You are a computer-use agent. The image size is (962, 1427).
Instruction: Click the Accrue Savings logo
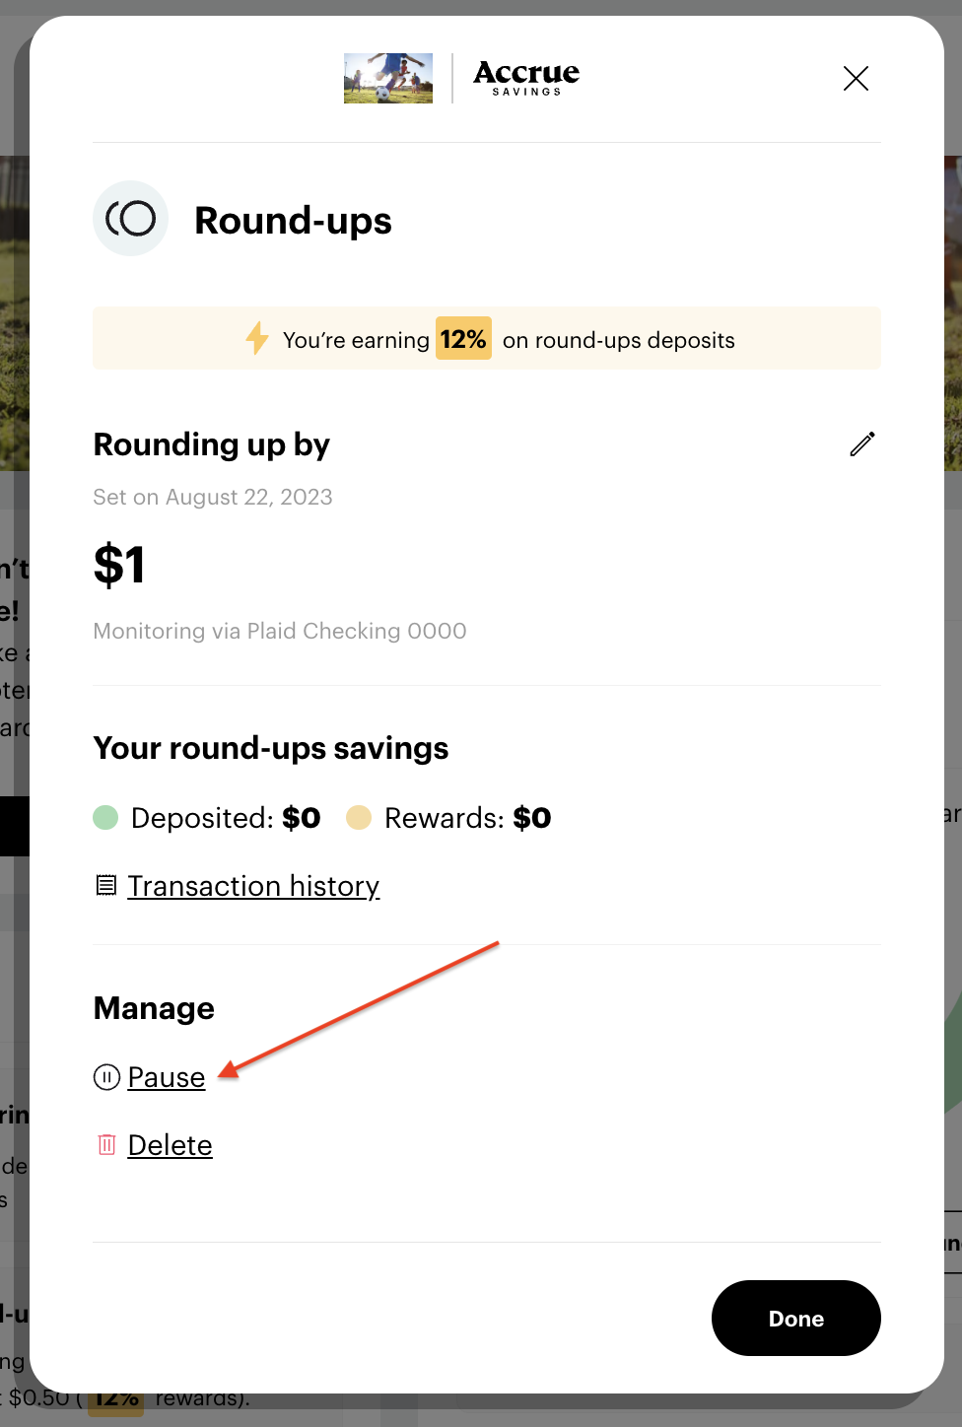tap(526, 78)
